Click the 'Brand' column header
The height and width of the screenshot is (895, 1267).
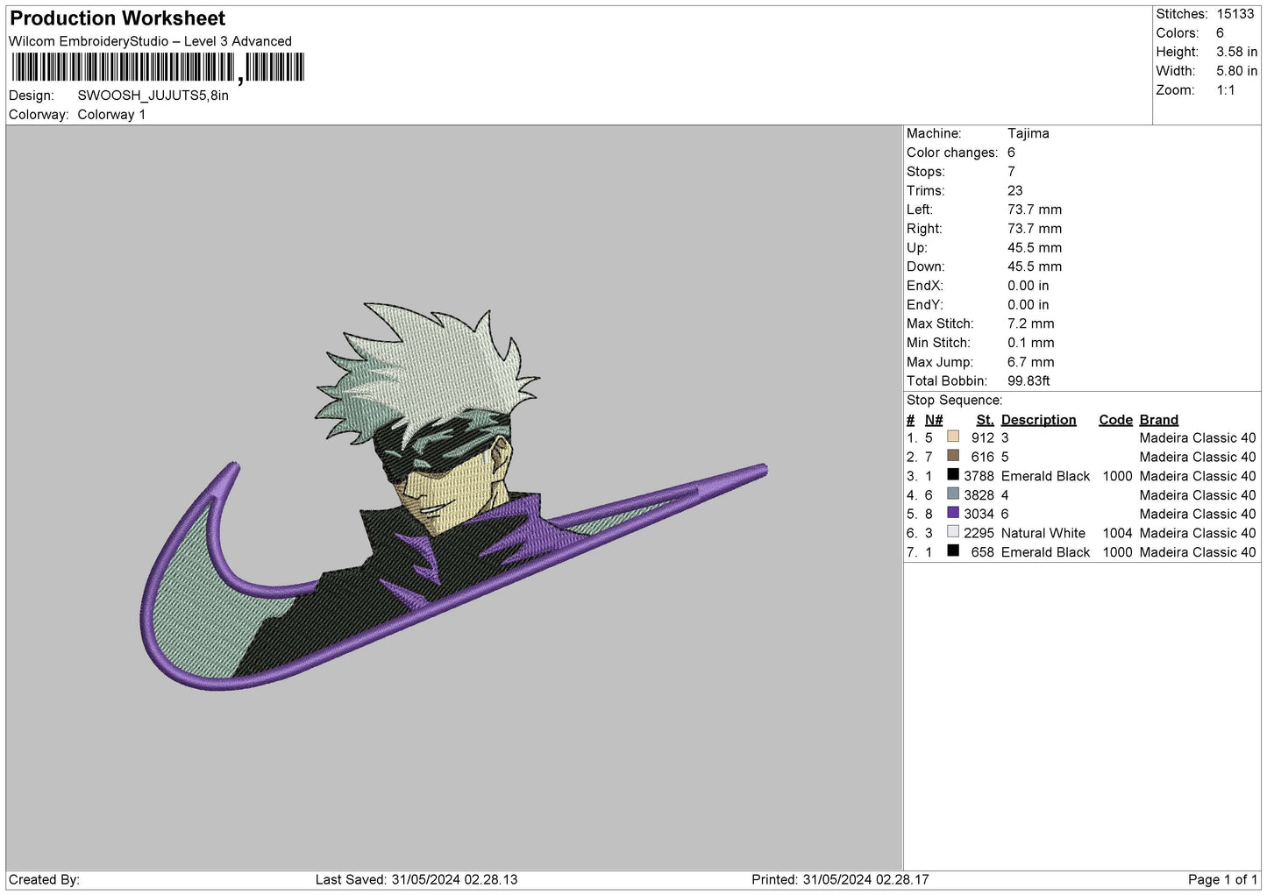click(x=1158, y=420)
